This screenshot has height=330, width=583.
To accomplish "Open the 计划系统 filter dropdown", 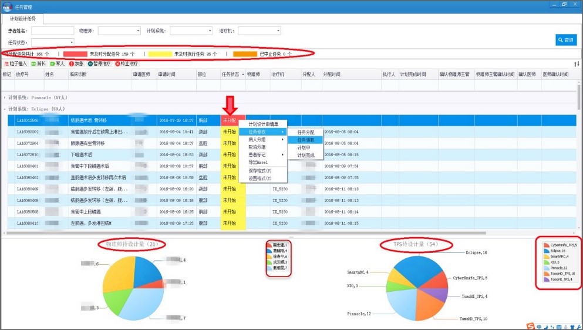I will point(210,31).
